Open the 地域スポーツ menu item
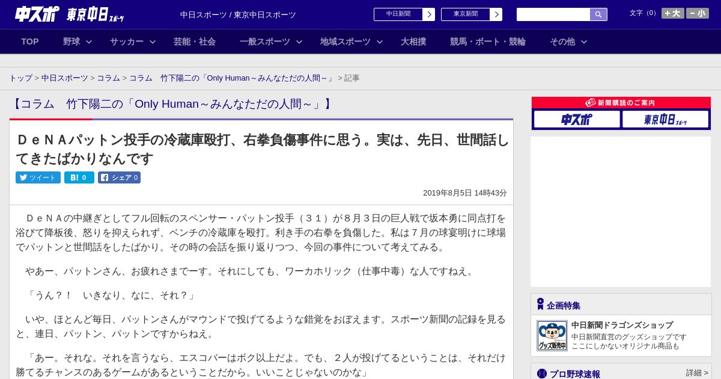 (x=345, y=42)
